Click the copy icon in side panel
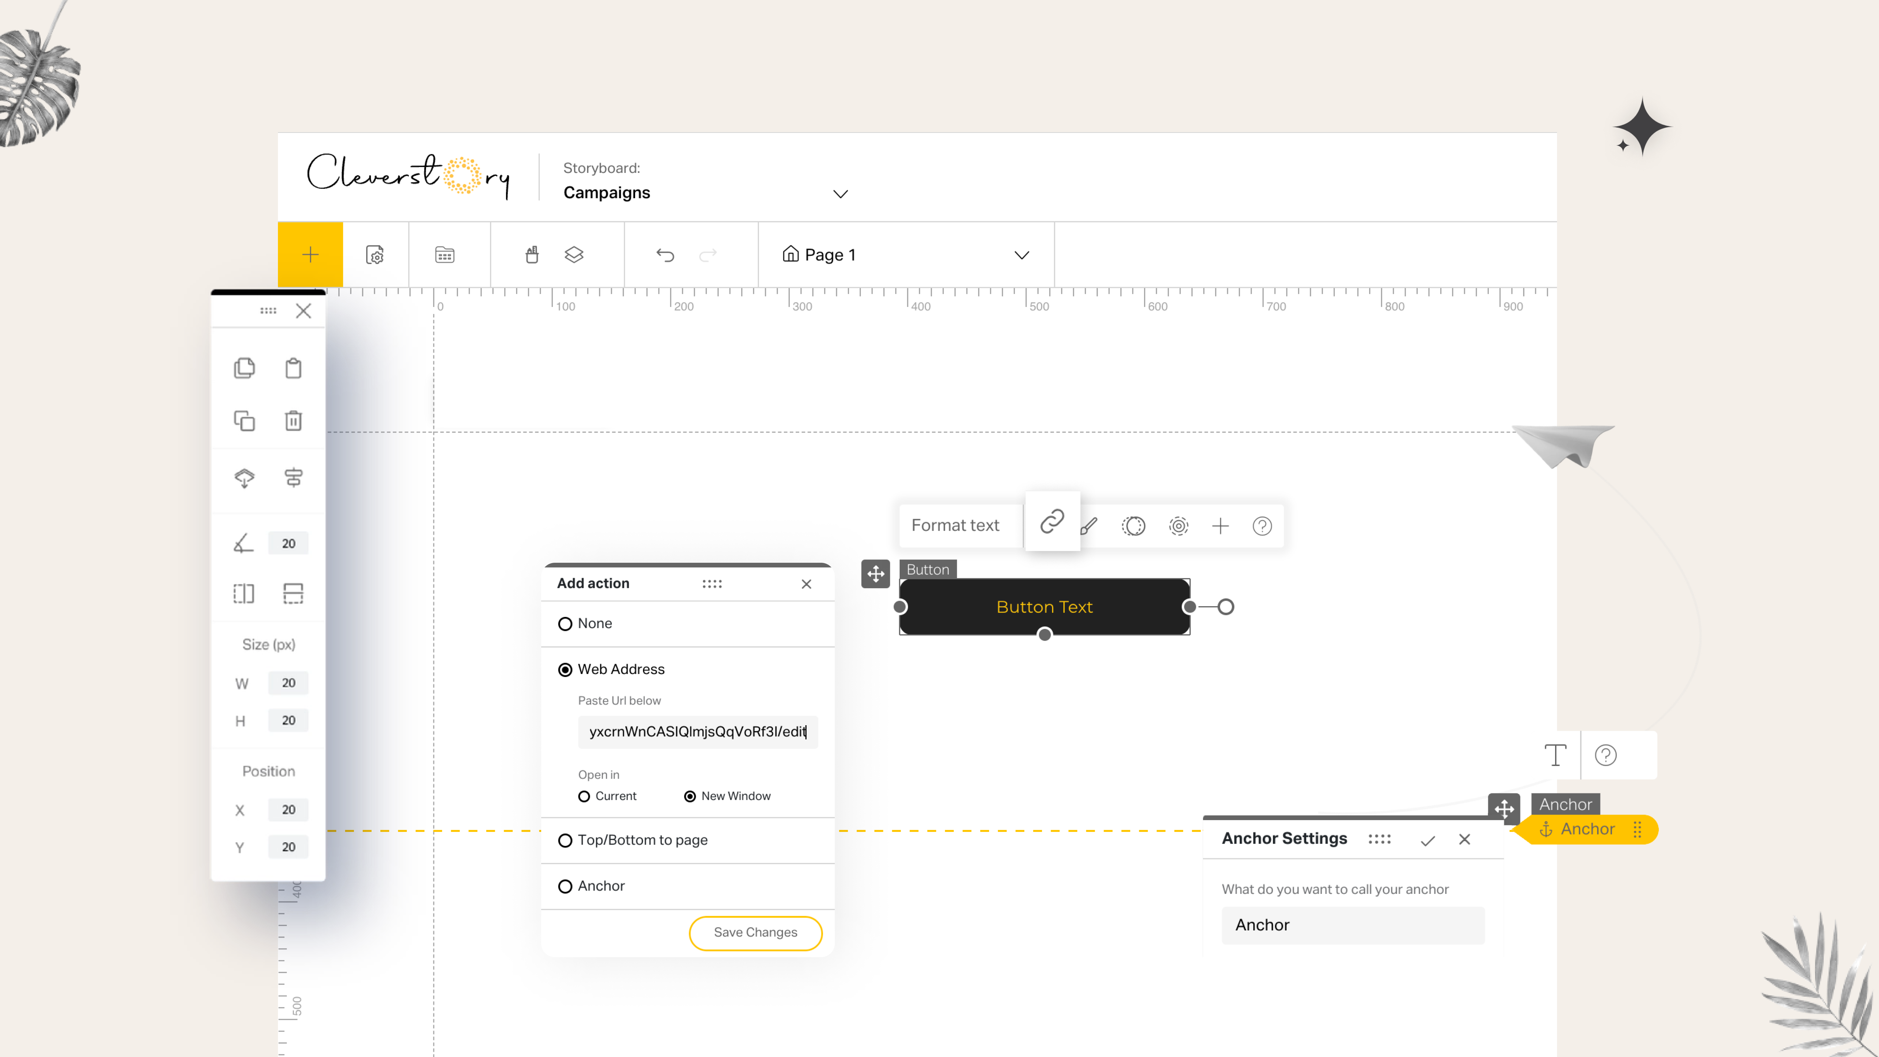Screen dimensions: 1879x1057 point(244,368)
